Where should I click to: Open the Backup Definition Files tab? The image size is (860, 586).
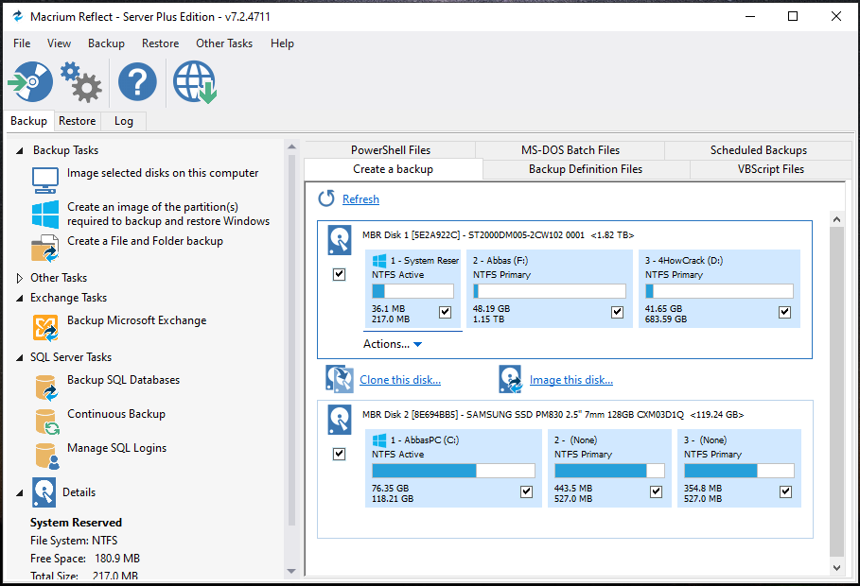click(586, 169)
